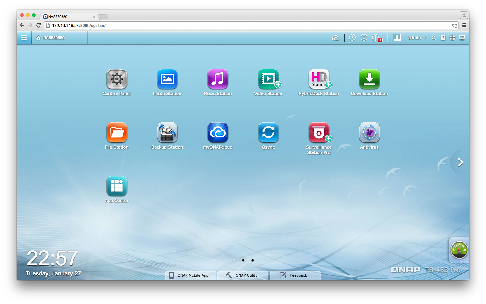
Task: Select the NASE80550 browser tab
Action: tap(69, 17)
